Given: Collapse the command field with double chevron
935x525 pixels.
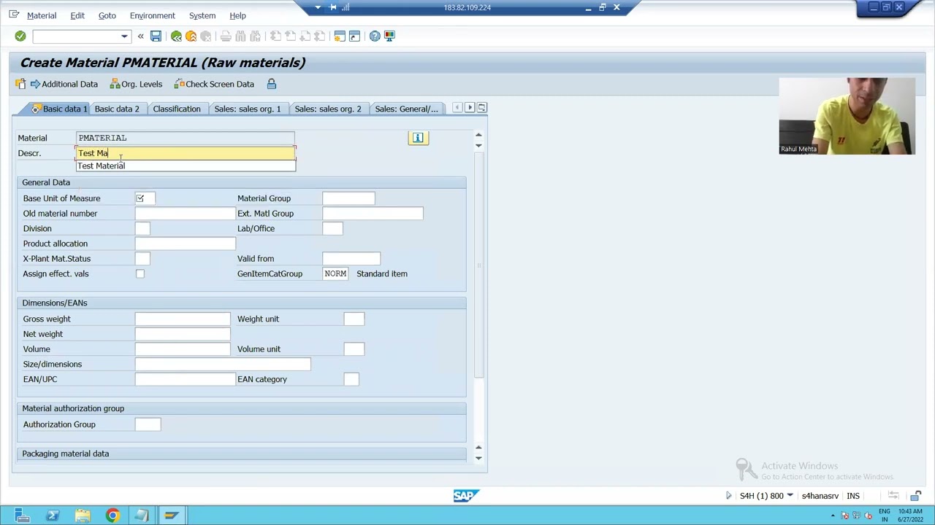Looking at the screenshot, I should 140,36.
